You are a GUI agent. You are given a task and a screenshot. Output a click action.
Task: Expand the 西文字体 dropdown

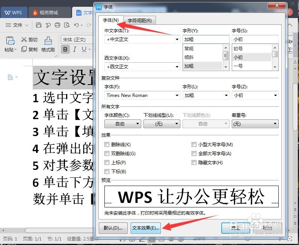(x=177, y=67)
